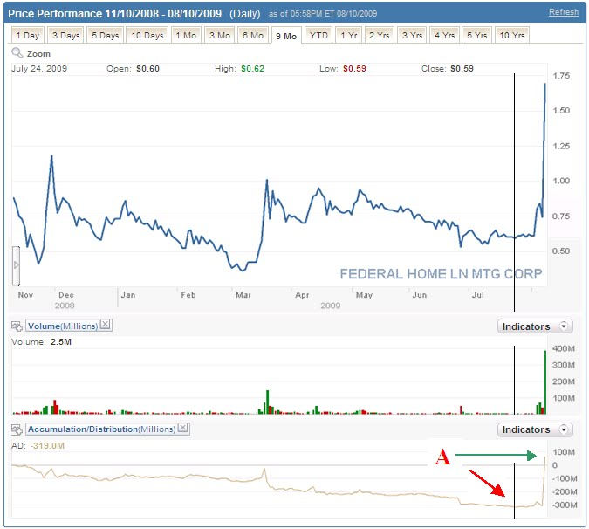This screenshot has width=589, height=529.
Task: Open the Indicators dropdown in the Volume panel
Action: [x=535, y=326]
